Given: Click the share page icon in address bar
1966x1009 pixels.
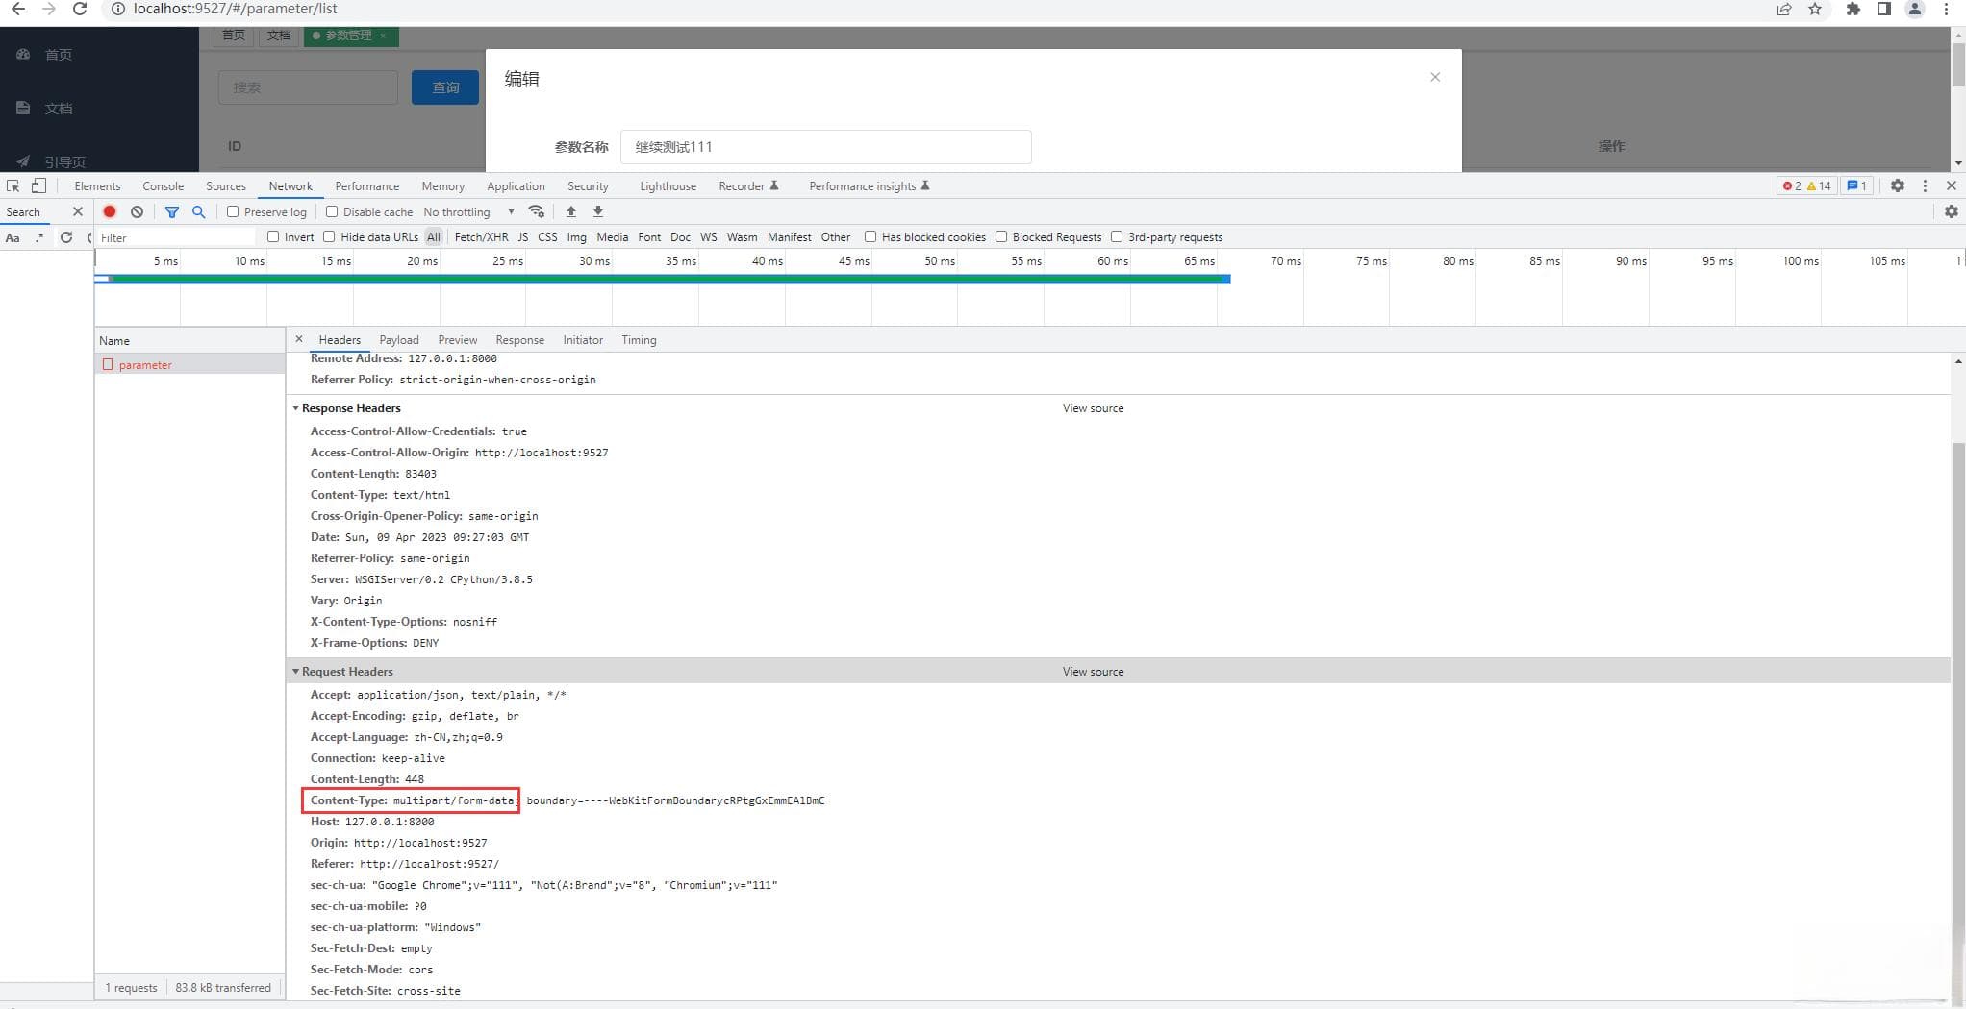Looking at the screenshot, I should 1784,9.
